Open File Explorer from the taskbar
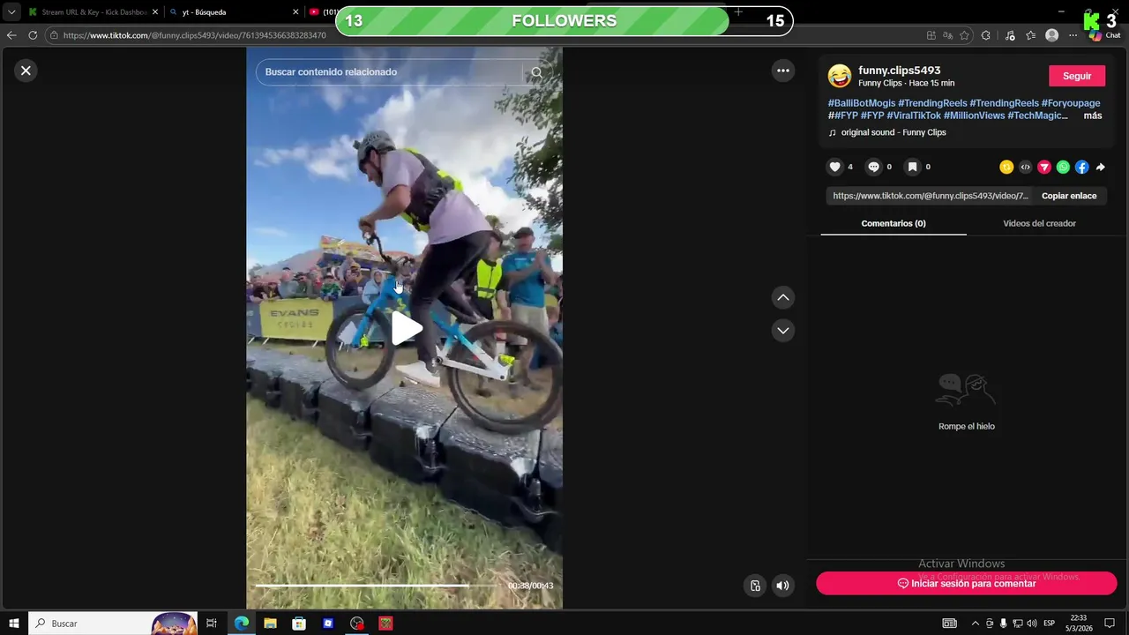The width and height of the screenshot is (1129, 635). coord(271,624)
